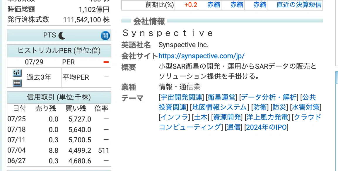
Task: Click the 4,499.2 buy balance value
Action: [80, 150]
